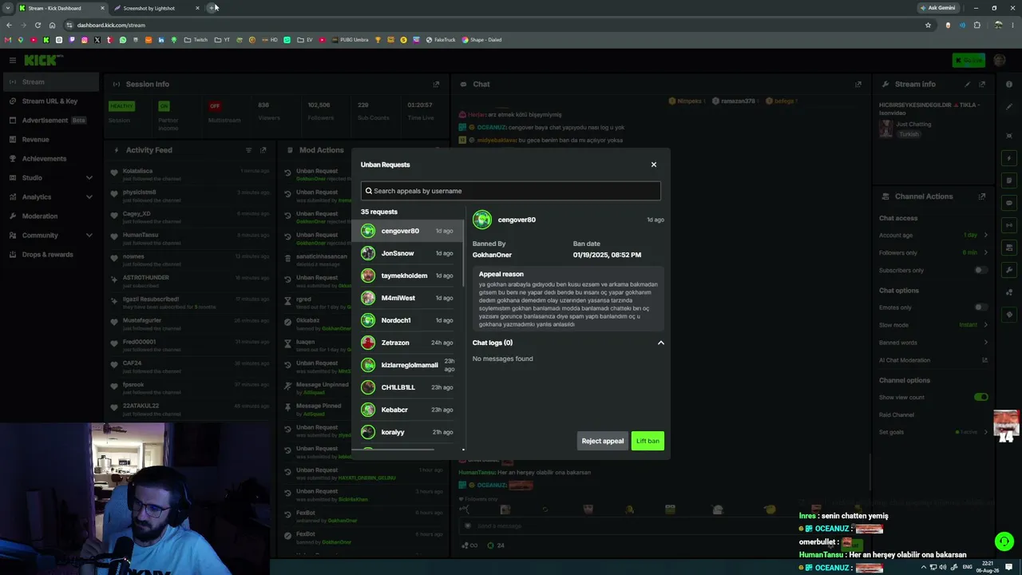
Task: Click Ask Gemini in the browser
Action: tap(938, 8)
